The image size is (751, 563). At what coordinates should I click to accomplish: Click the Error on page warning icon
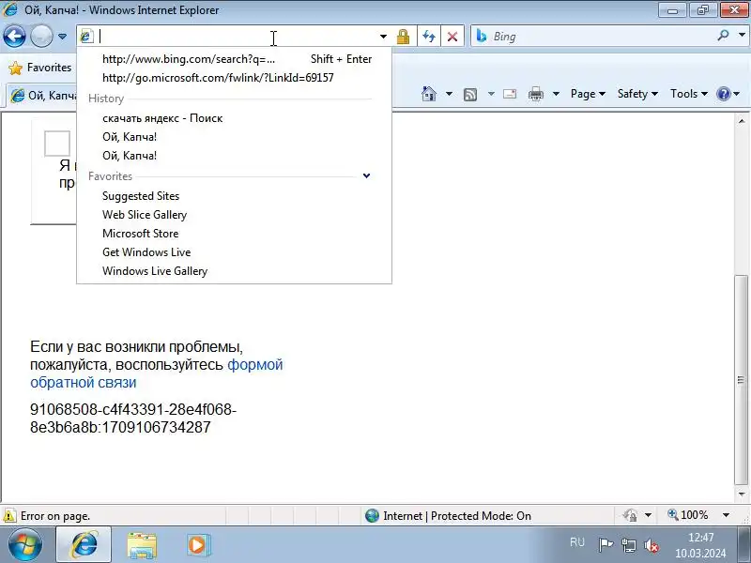point(9,516)
